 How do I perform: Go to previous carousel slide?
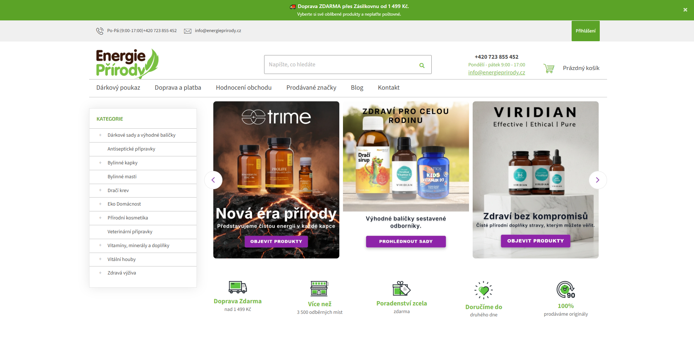pyautogui.click(x=213, y=180)
